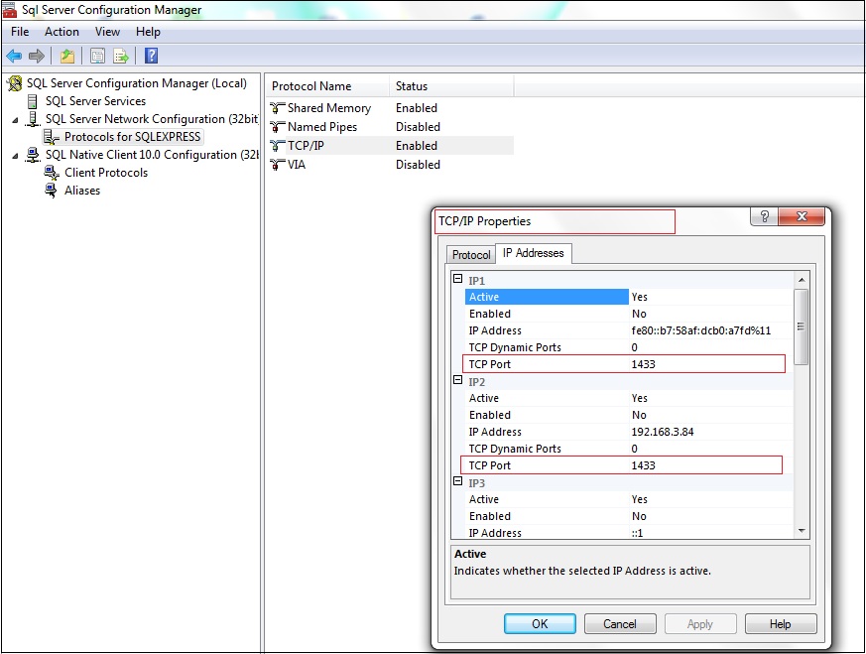Select the SQL Server Services tree item
The height and width of the screenshot is (654, 866).
(x=95, y=101)
